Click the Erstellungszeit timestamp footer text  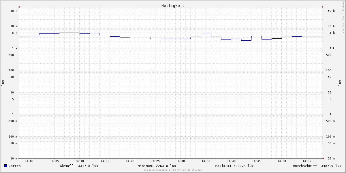pos(173,170)
